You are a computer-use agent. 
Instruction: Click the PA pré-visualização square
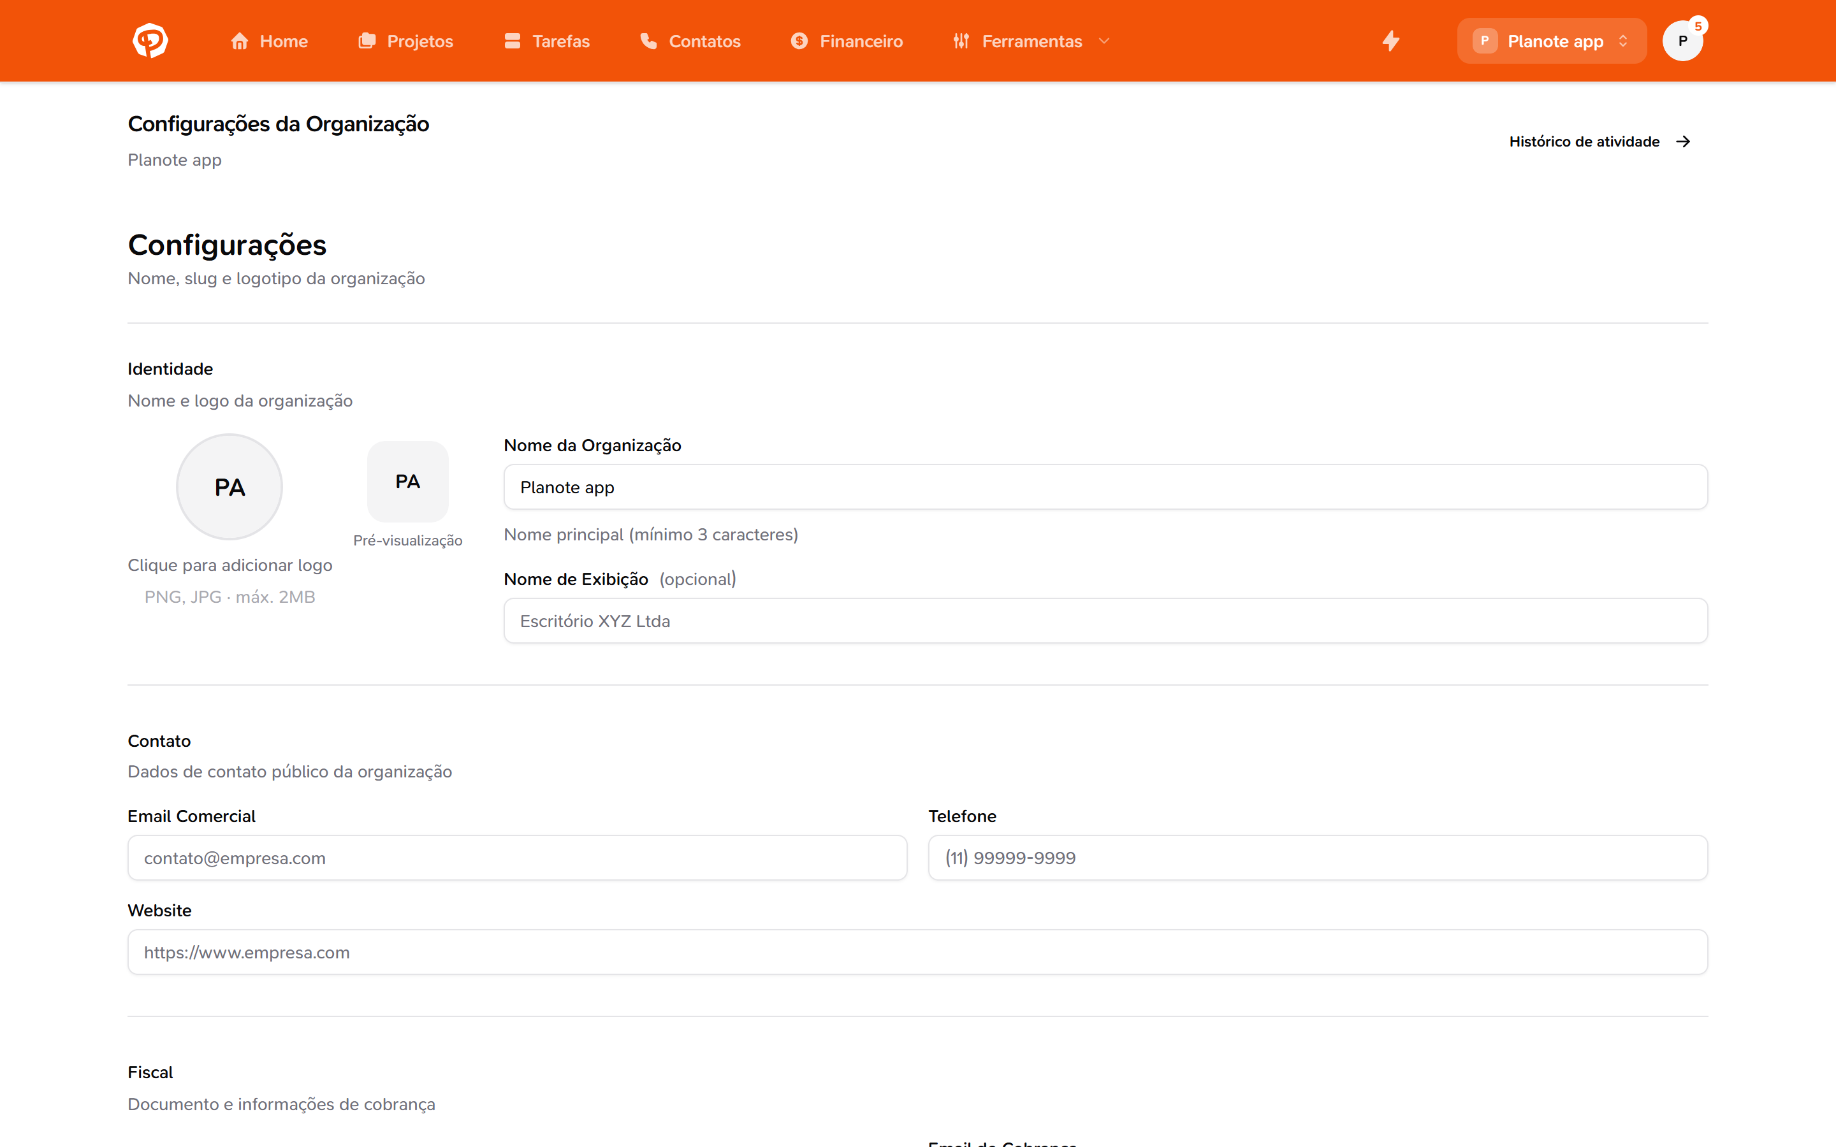pos(407,482)
